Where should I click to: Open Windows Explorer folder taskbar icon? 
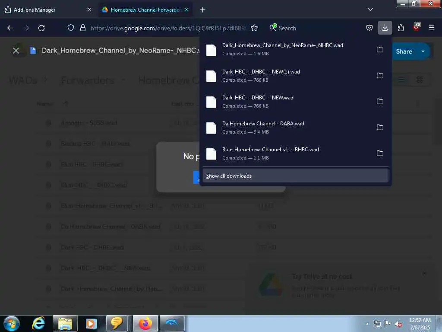(65, 323)
